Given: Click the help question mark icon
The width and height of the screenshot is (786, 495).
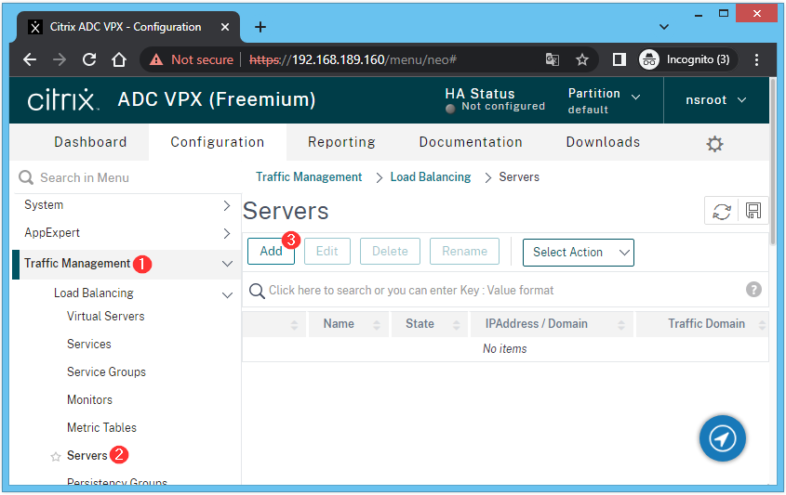Looking at the screenshot, I should (753, 290).
